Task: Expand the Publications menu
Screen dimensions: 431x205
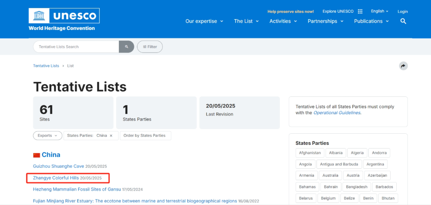Action: click(372, 21)
